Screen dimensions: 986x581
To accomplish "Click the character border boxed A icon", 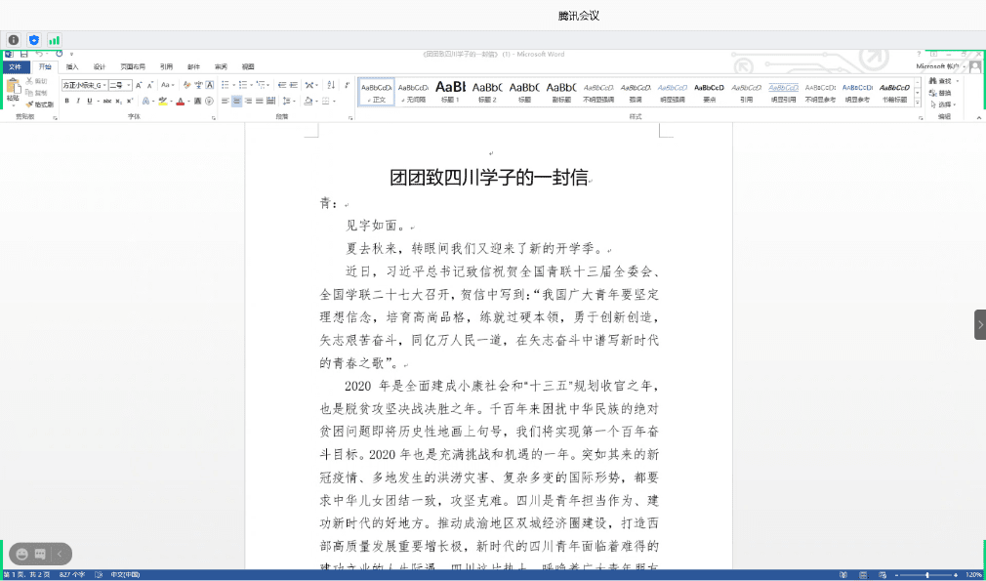I will (209, 85).
